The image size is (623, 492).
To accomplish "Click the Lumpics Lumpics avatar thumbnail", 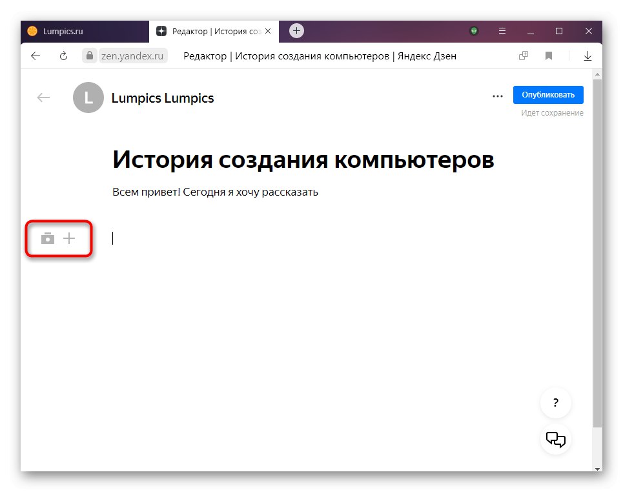I will [x=88, y=97].
